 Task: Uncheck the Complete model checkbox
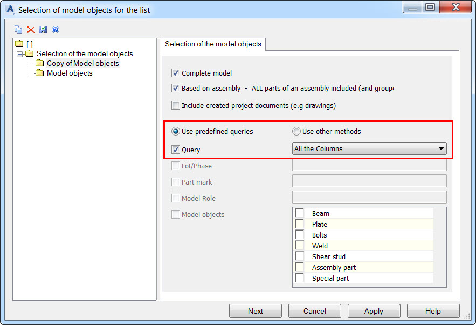176,73
